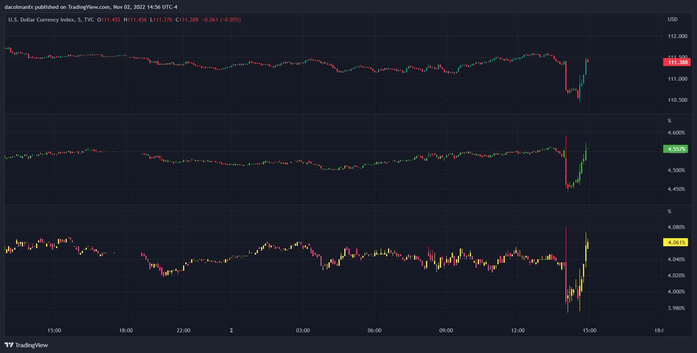Select the U.S. Dollar Currency Index title

[41, 20]
